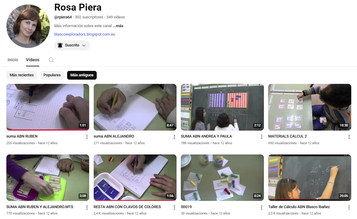Expand the Suscrito notification dropdown

(72, 45)
